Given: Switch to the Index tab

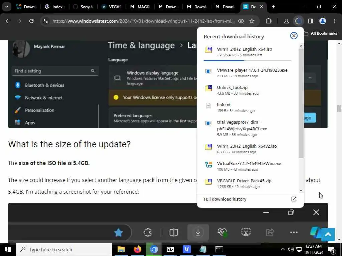Looking at the screenshot, I should [x=55, y=7].
